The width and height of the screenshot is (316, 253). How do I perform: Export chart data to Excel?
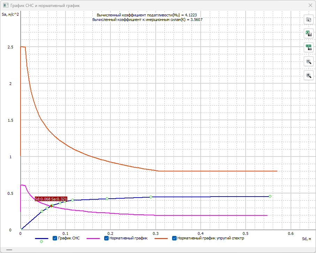pos(308,34)
